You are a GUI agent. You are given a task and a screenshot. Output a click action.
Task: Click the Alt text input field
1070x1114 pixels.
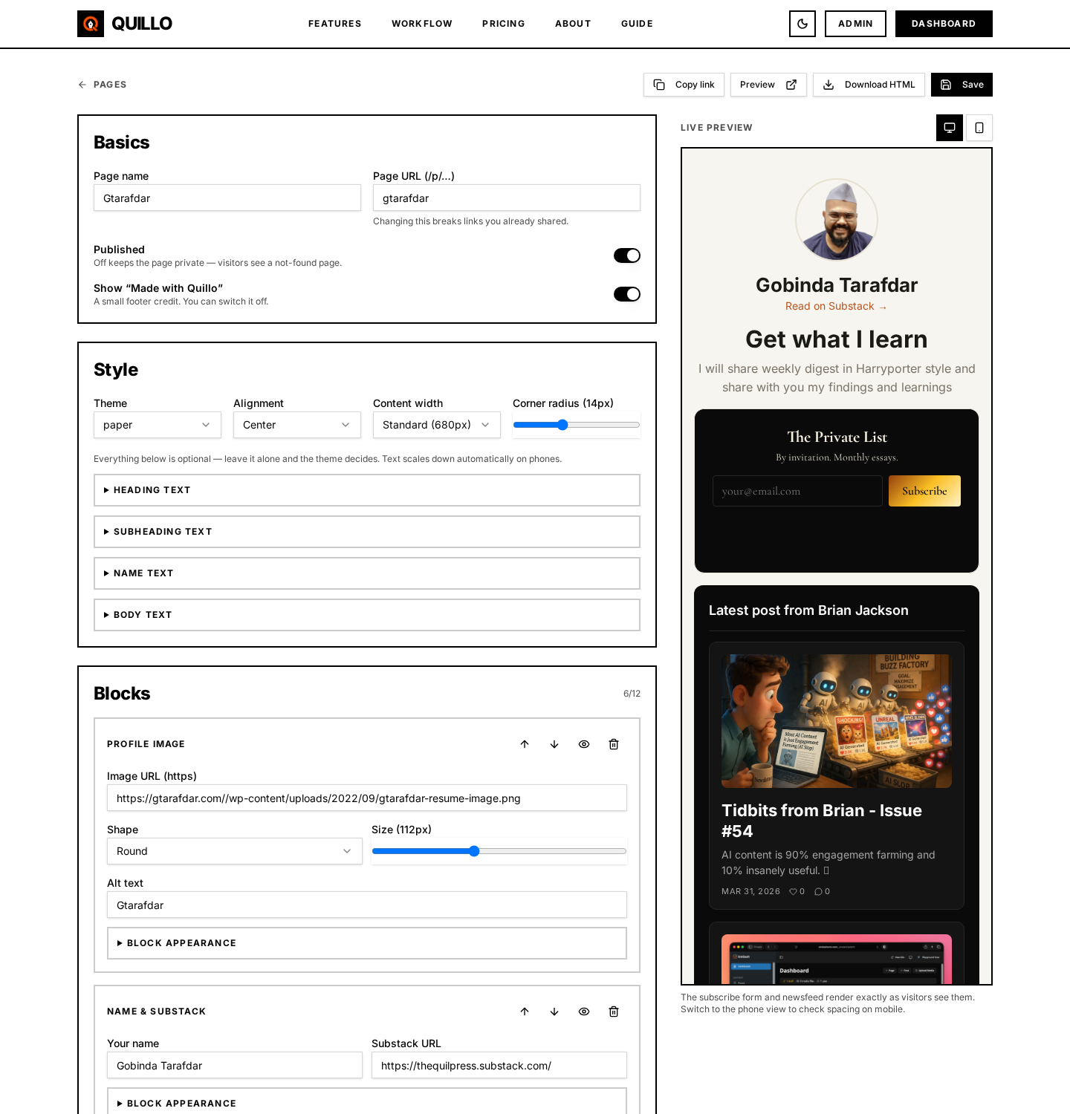(367, 905)
